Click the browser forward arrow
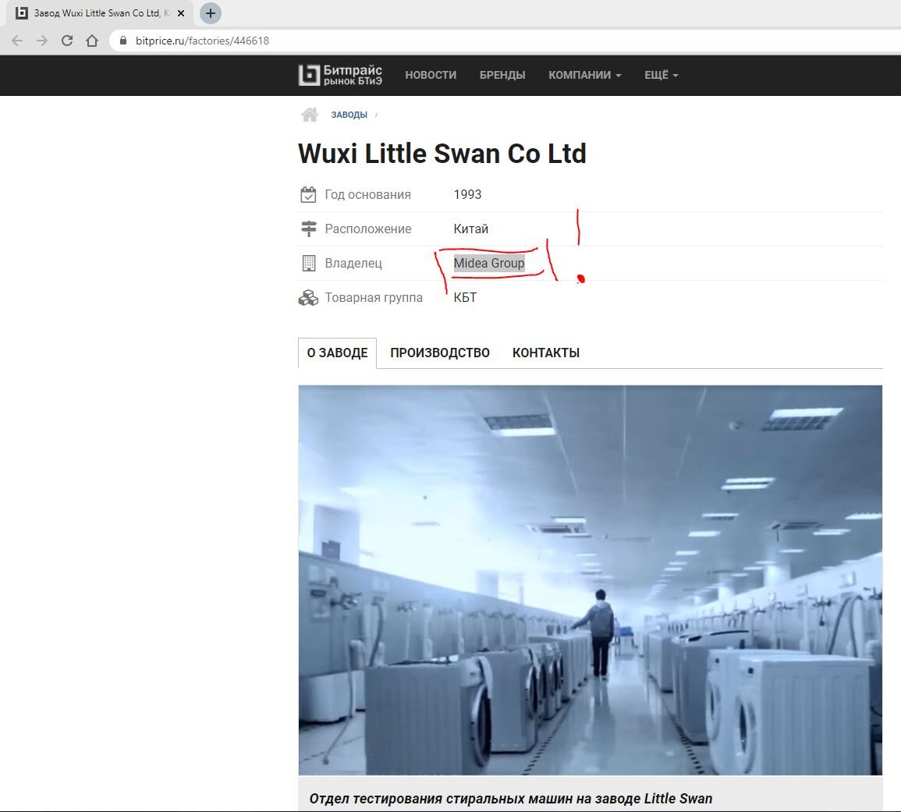 click(x=42, y=41)
